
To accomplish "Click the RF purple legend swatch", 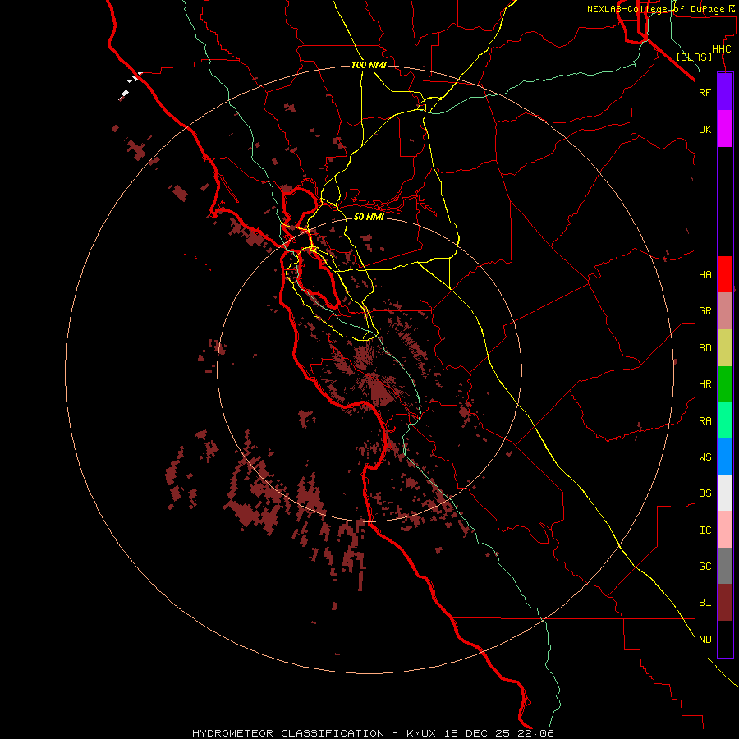I will click(x=725, y=92).
